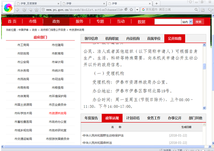Select the 办事公开 tab

tap(175, 118)
